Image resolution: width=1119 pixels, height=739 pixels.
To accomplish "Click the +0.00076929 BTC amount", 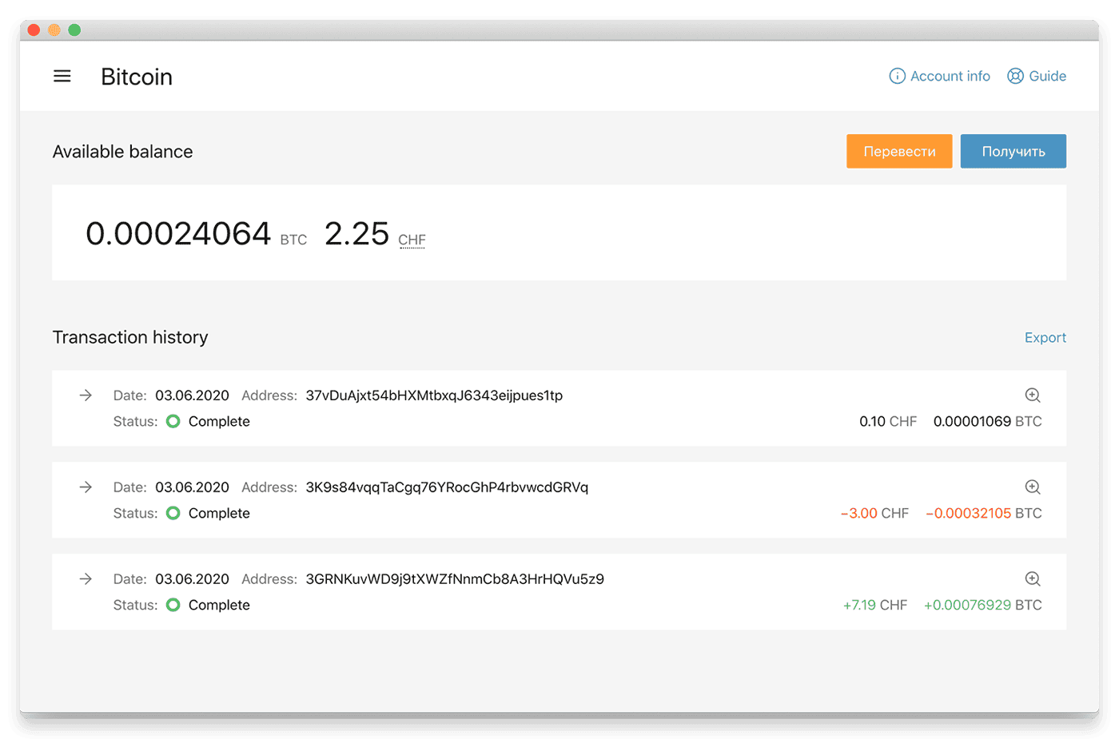I will point(983,605).
